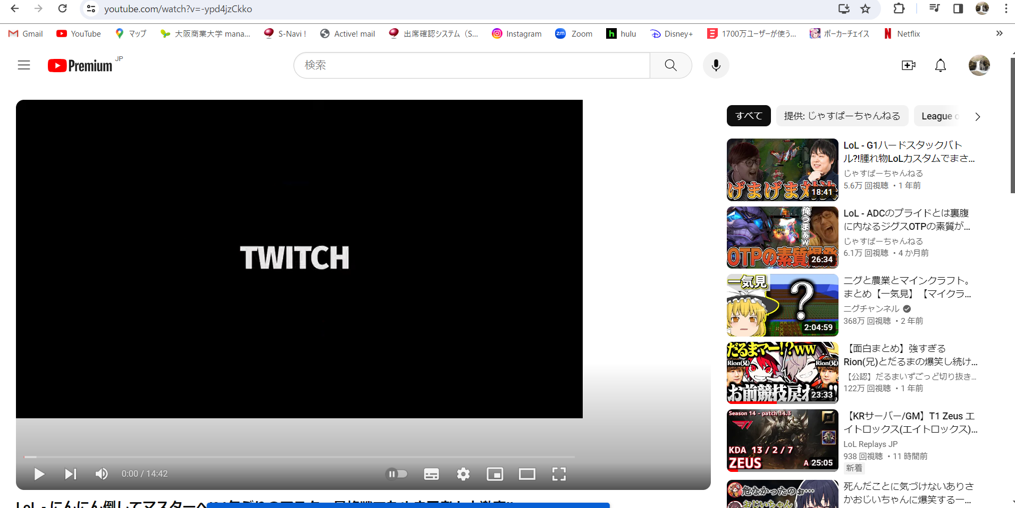Screen dimensions: 1015x508
Task: Start voice search with the microphone icon
Action: (x=716, y=65)
